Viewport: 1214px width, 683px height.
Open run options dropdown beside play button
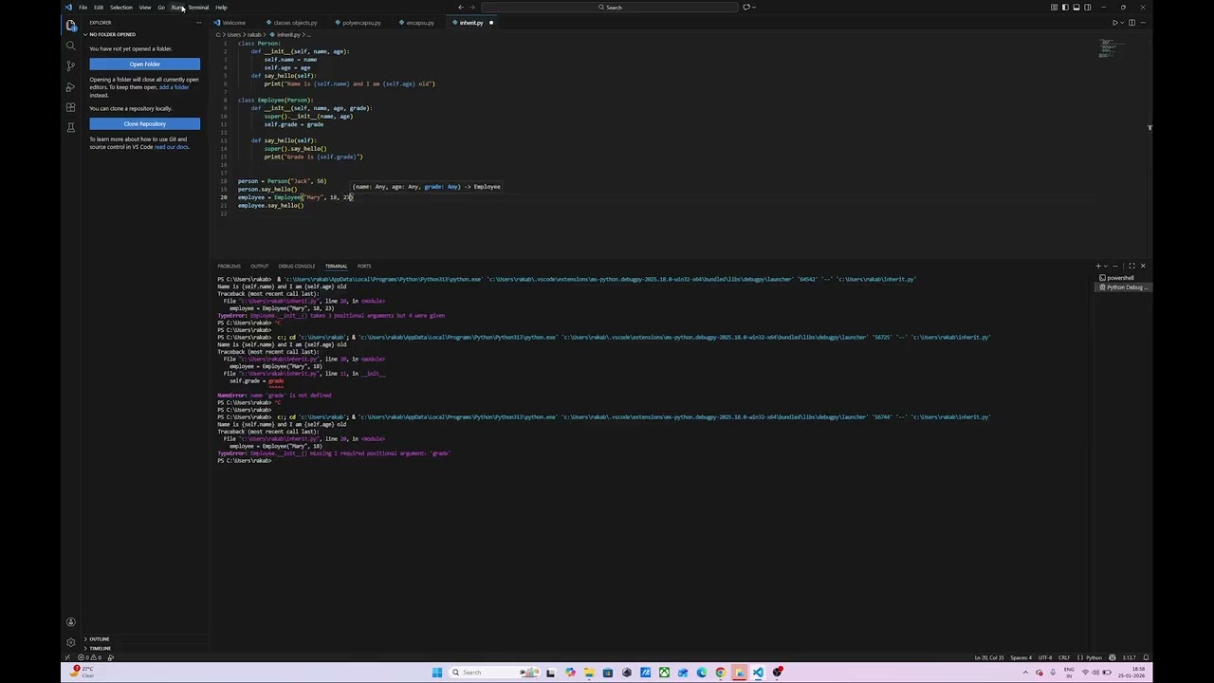(1122, 22)
